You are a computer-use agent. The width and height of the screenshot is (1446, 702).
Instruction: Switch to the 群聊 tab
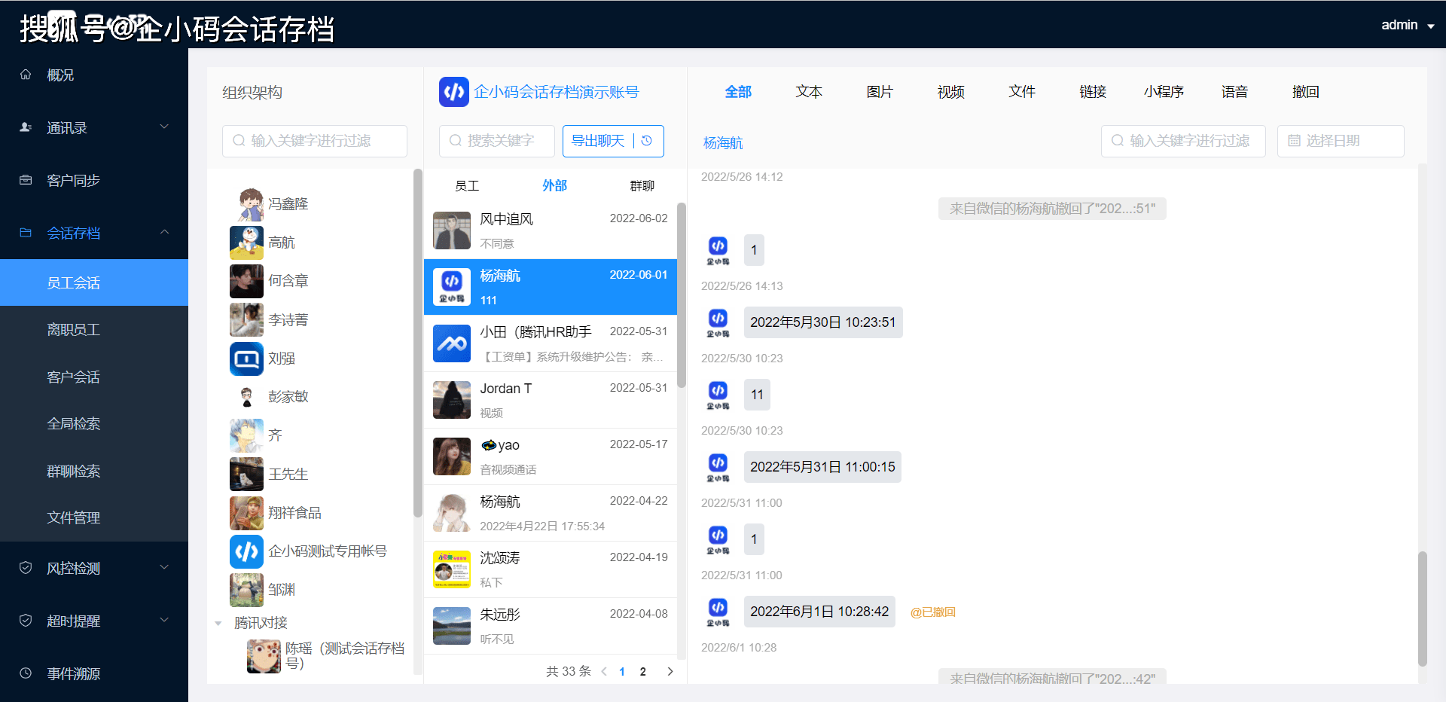click(x=642, y=185)
